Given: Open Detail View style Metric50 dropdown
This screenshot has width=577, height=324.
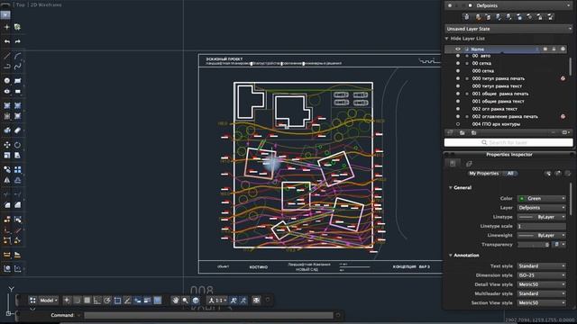Looking at the screenshot, I should click(x=542, y=284).
